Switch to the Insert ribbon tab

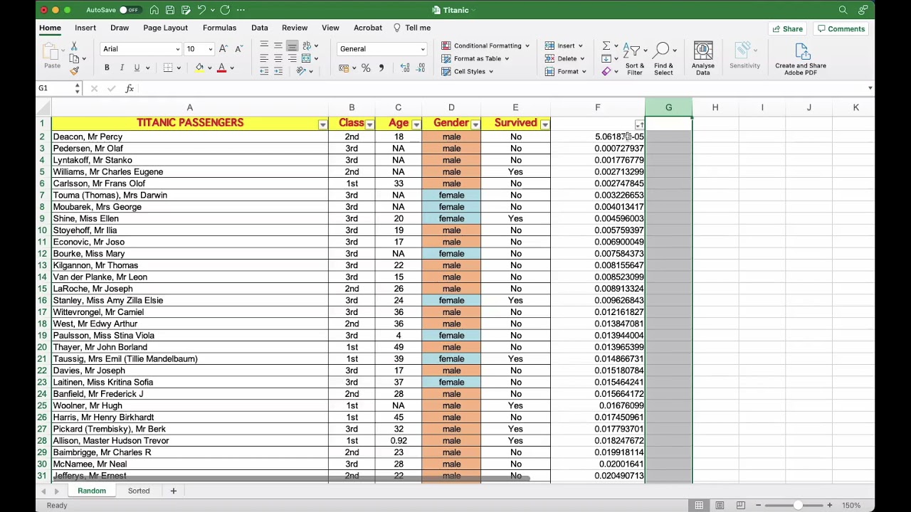click(85, 28)
